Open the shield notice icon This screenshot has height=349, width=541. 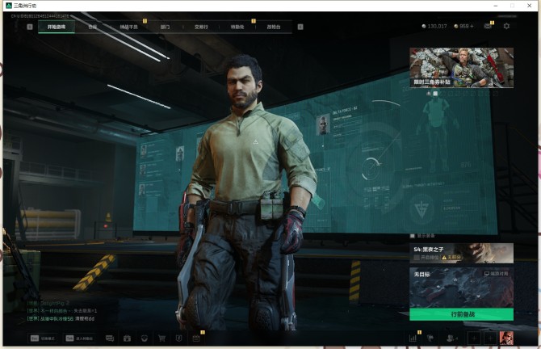pos(178,338)
